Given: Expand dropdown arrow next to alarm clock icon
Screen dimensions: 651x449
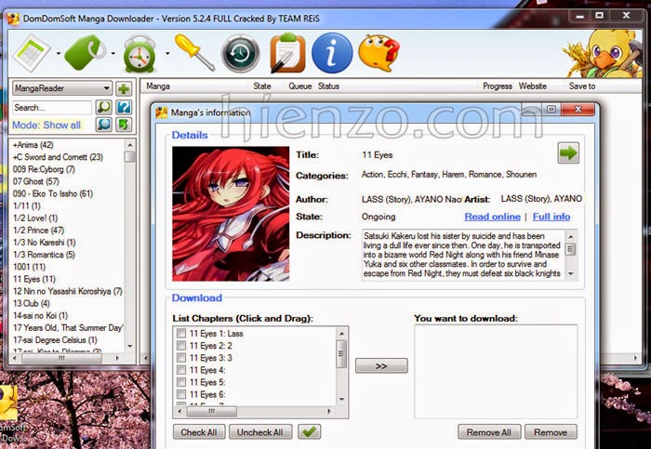Looking at the screenshot, I should (x=167, y=53).
